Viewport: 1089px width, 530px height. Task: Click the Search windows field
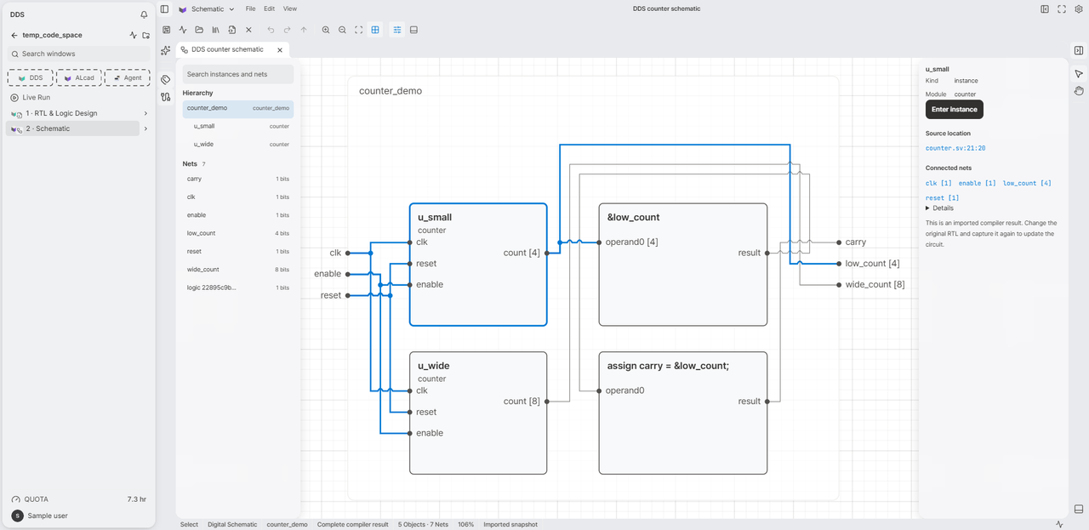(79, 54)
